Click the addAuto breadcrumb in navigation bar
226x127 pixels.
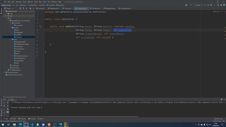(x=60, y=5)
